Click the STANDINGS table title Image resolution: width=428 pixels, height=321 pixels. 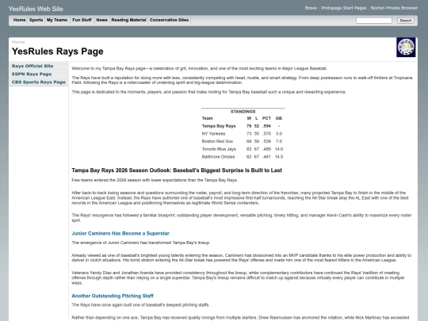pyautogui.click(x=243, y=112)
